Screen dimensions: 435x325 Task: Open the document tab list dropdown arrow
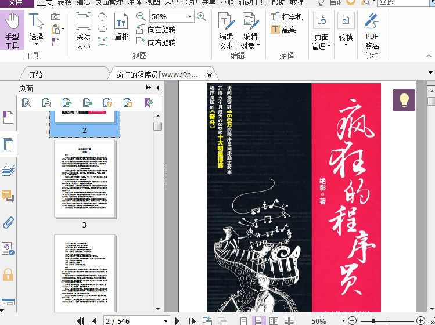click(430, 73)
